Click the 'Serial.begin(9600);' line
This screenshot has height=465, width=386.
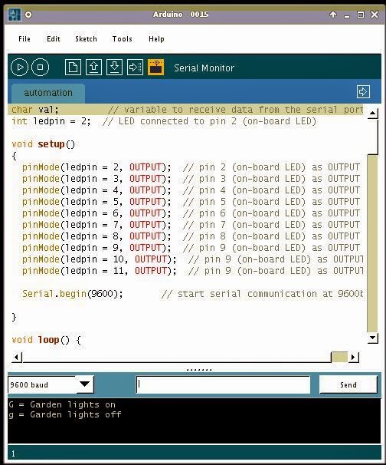[x=193, y=294]
